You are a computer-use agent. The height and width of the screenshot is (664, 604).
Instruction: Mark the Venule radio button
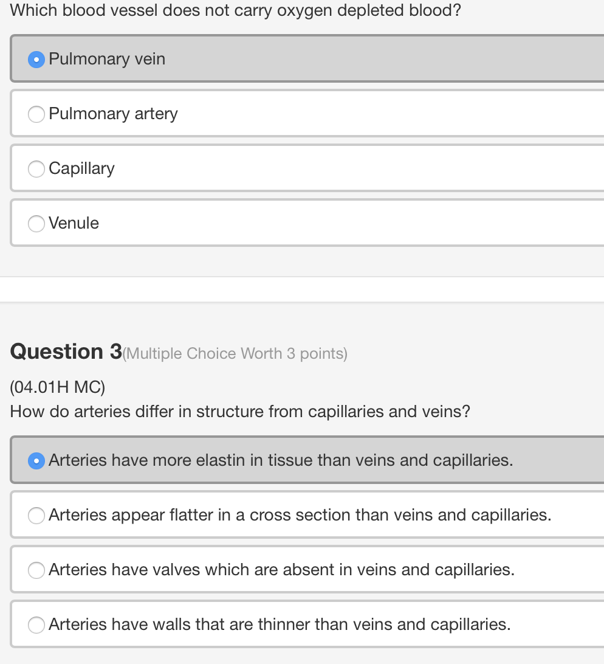(36, 224)
